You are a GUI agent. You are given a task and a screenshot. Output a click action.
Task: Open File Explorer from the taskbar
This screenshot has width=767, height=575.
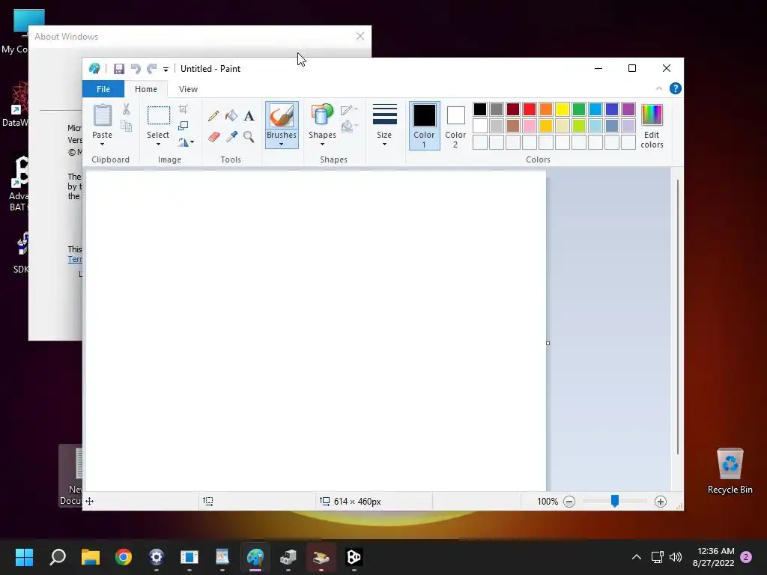pos(91,557)
